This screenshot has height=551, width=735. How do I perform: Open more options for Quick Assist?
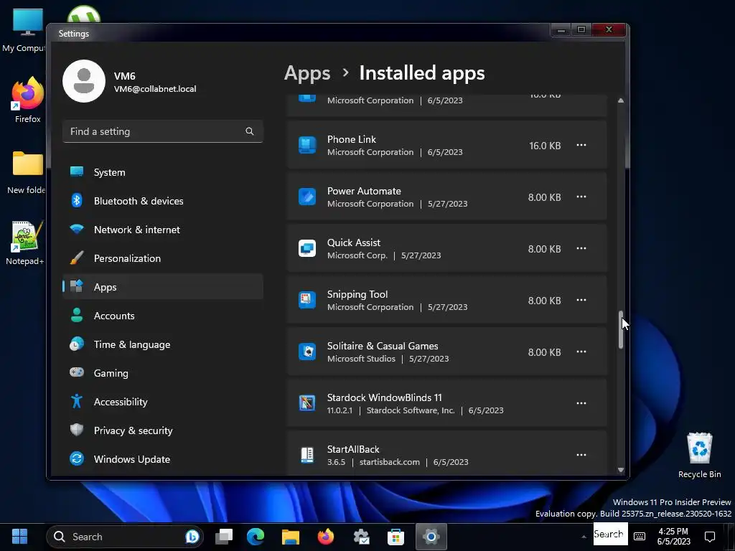[x=581, y=248]
